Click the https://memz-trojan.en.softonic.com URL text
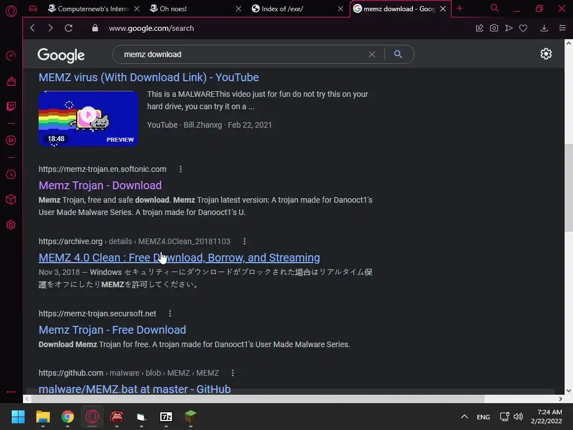The image size is (573, 430). [102, 169]
